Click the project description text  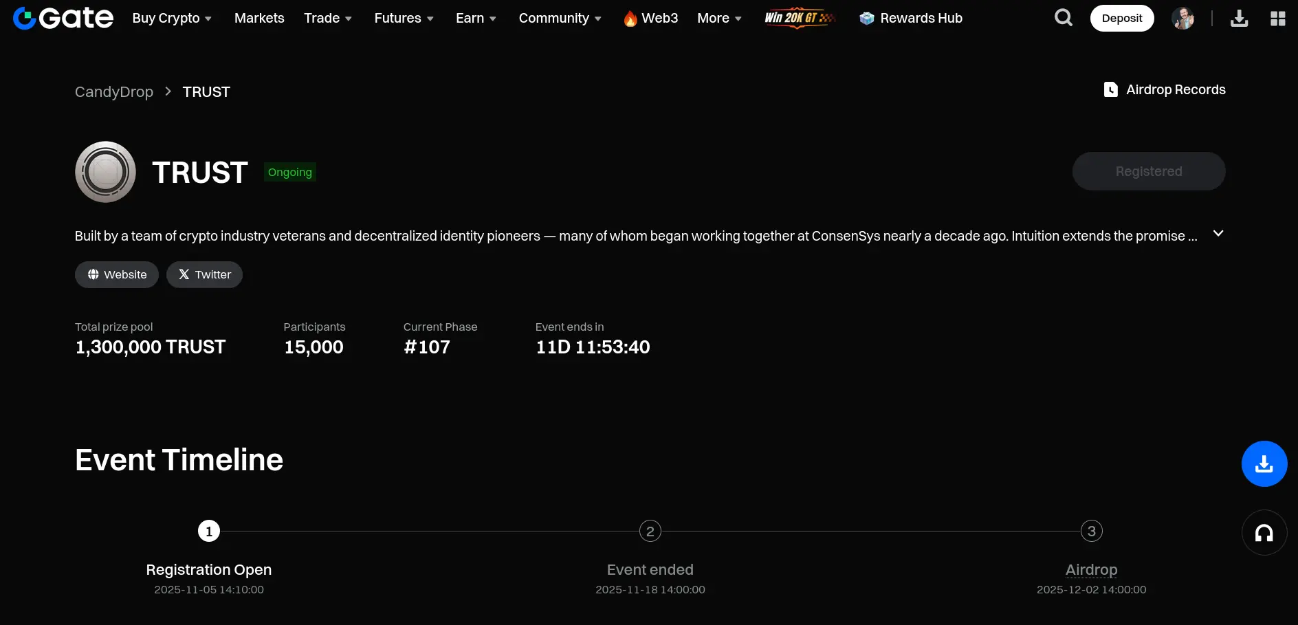[x=636, y=236]
